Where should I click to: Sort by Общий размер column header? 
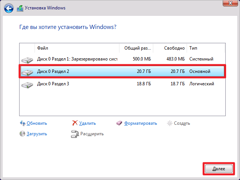click(136, 48)
